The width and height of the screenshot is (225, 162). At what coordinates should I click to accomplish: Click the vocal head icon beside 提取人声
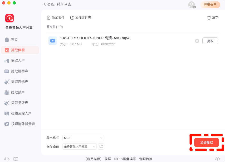(7, 61)
